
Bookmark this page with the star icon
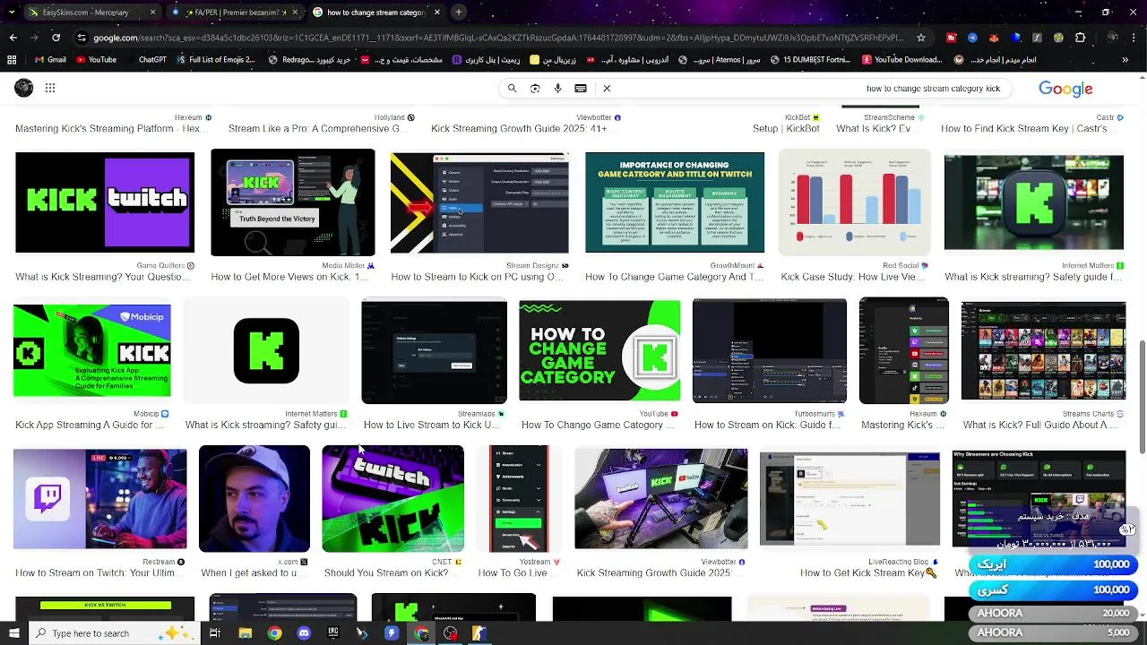coord(921,38)
